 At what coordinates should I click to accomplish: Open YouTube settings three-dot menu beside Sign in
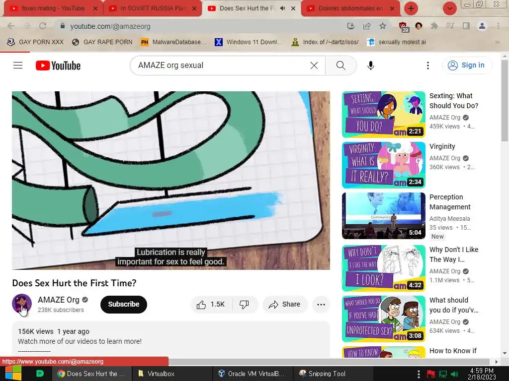[x=428, y=65]
